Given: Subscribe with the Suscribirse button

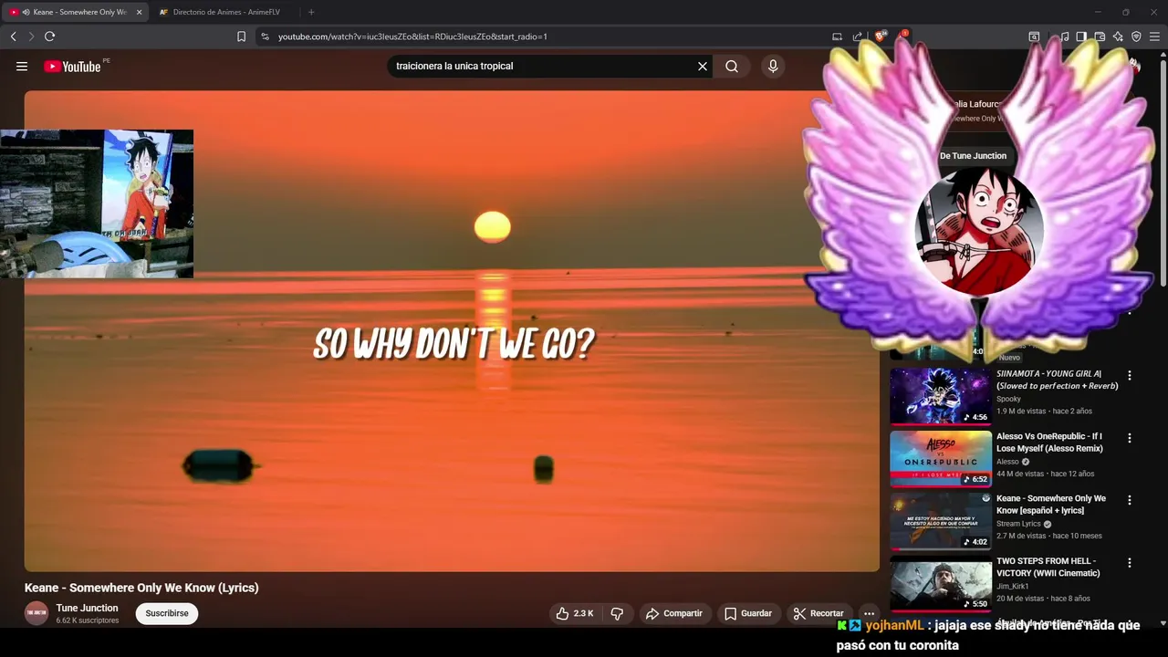Looking at the screenshot, I should [167, 613].
